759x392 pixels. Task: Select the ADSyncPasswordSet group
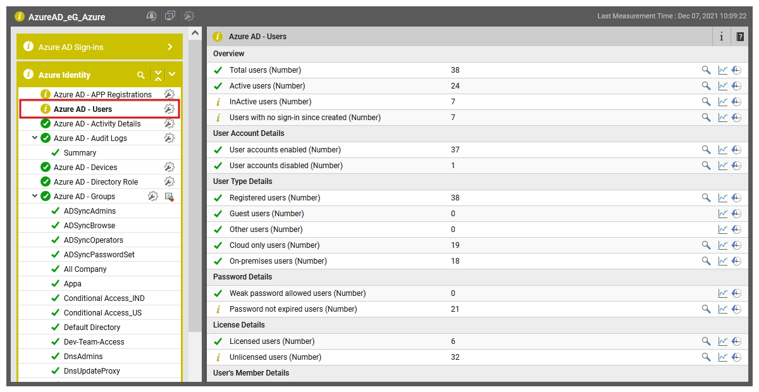[99, 254]
